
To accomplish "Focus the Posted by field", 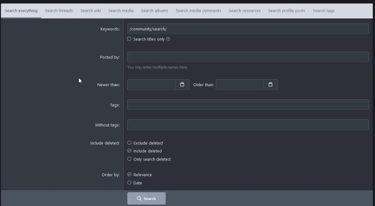I will pos(248,57).
